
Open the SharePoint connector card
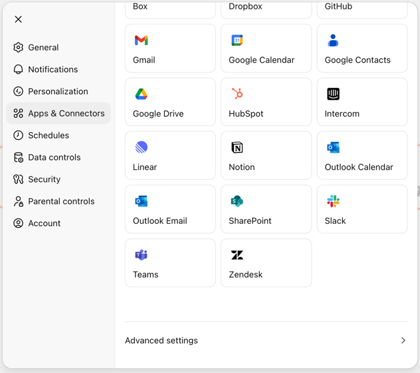click(x=266, y=209)
